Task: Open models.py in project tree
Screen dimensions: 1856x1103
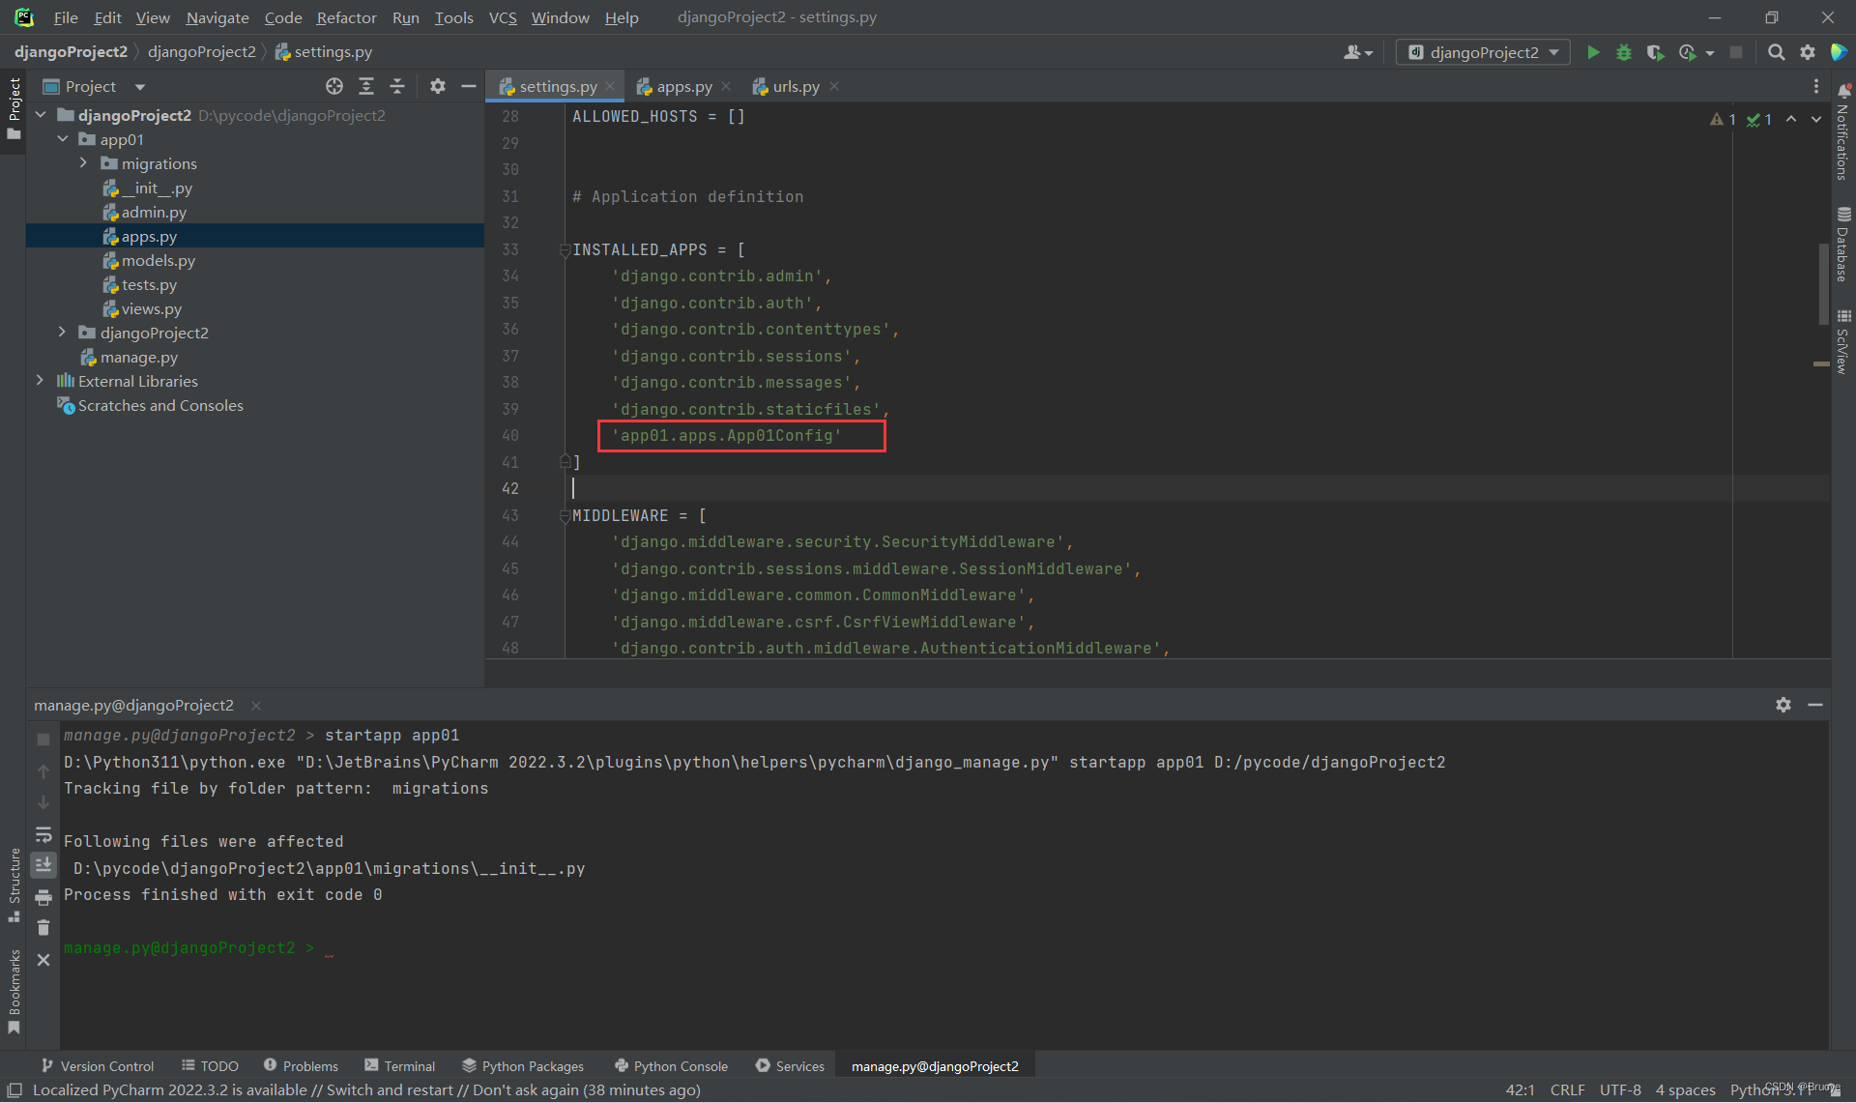Action: tap(158, 260)
